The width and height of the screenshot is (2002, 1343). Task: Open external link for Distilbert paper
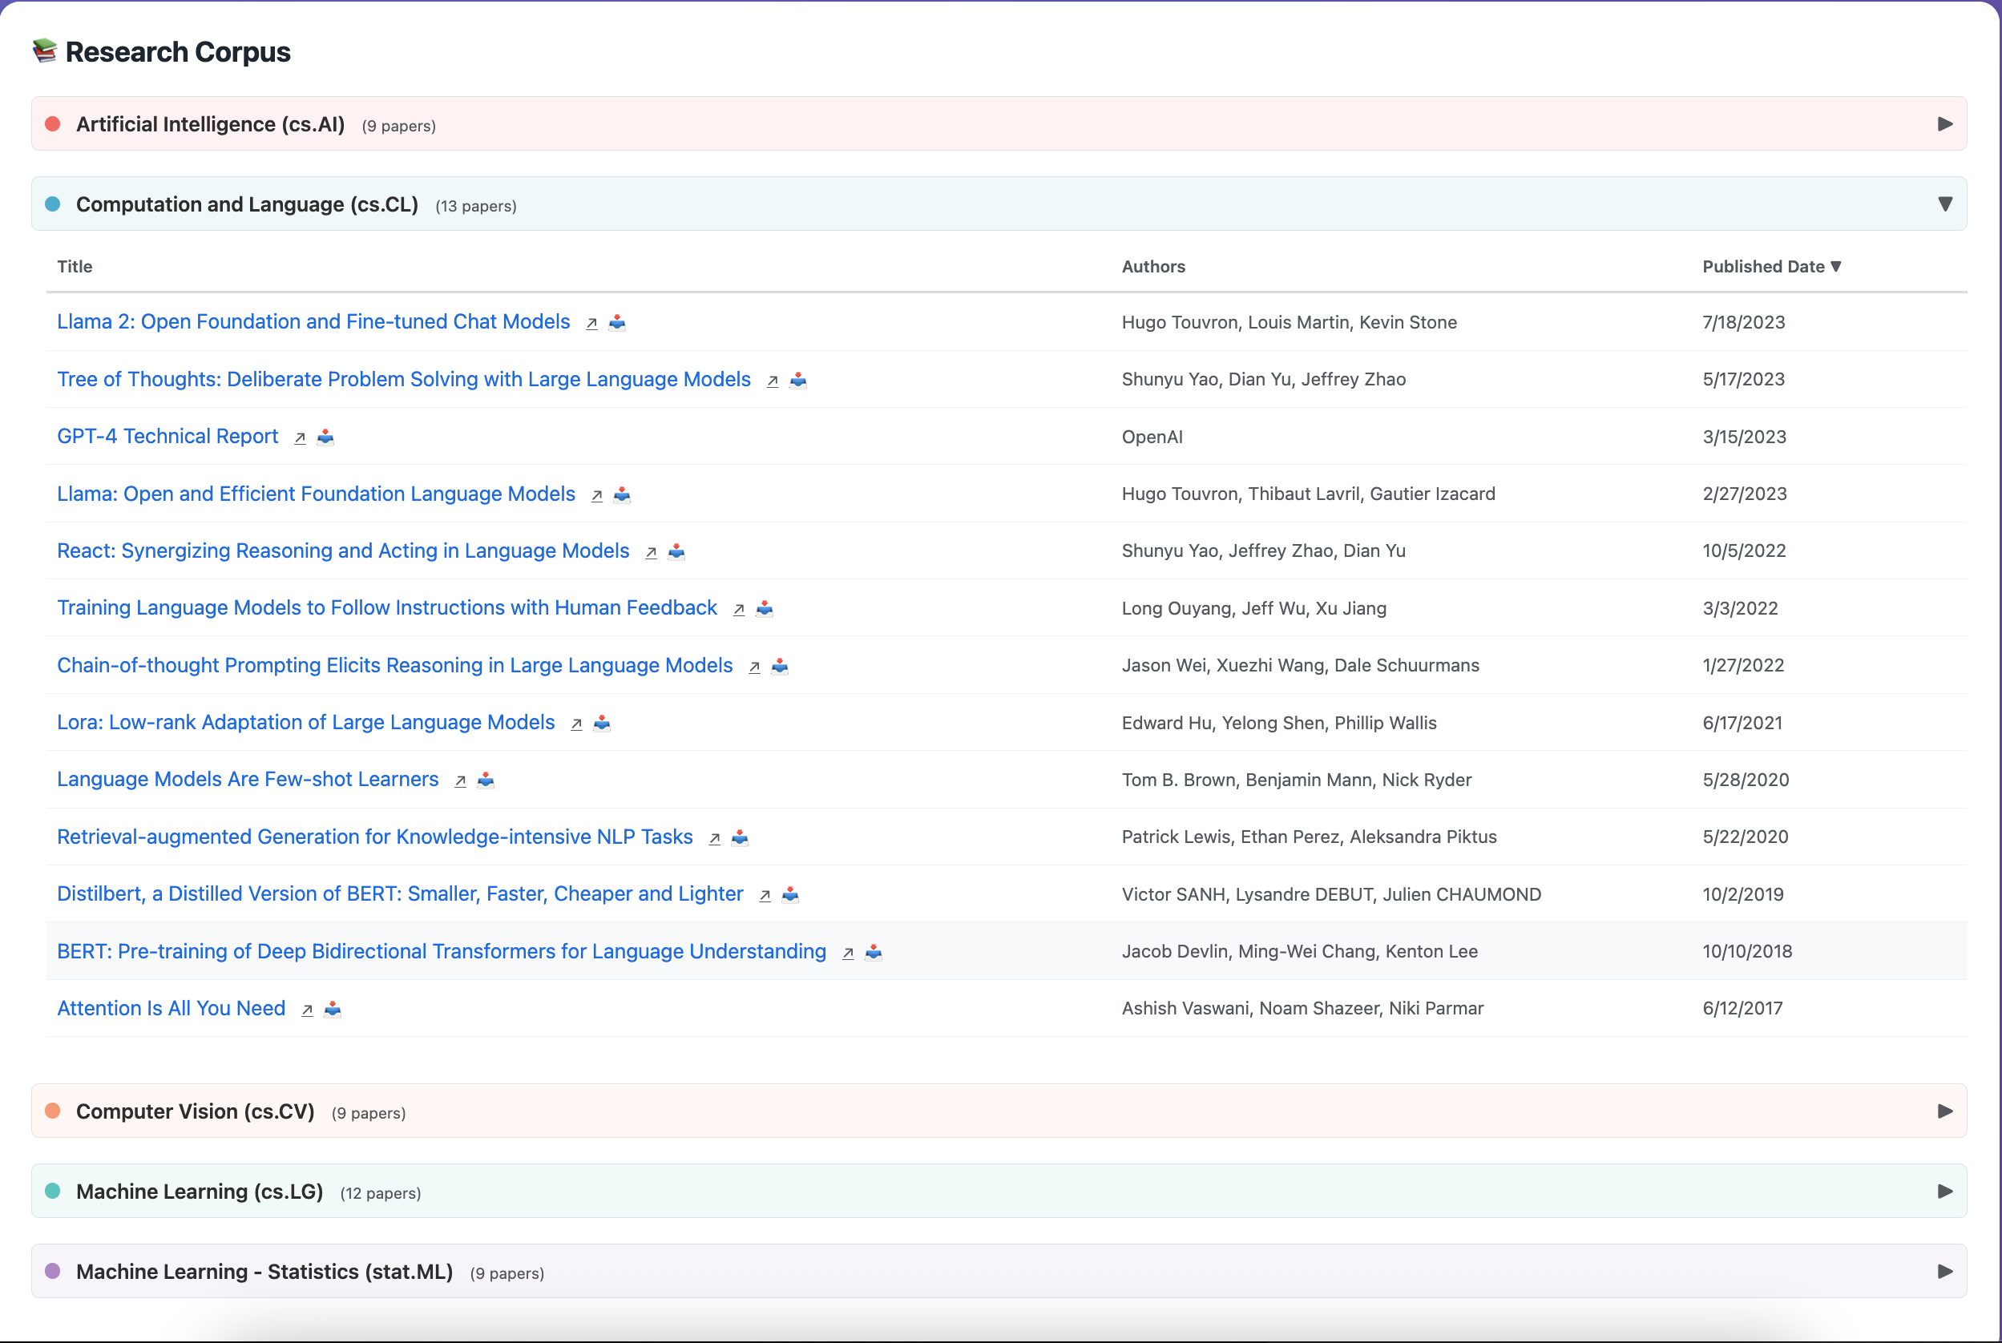(x=765, y=895)
